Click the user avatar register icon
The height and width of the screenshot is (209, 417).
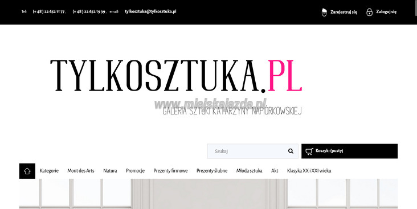click(x=324, y=12)
